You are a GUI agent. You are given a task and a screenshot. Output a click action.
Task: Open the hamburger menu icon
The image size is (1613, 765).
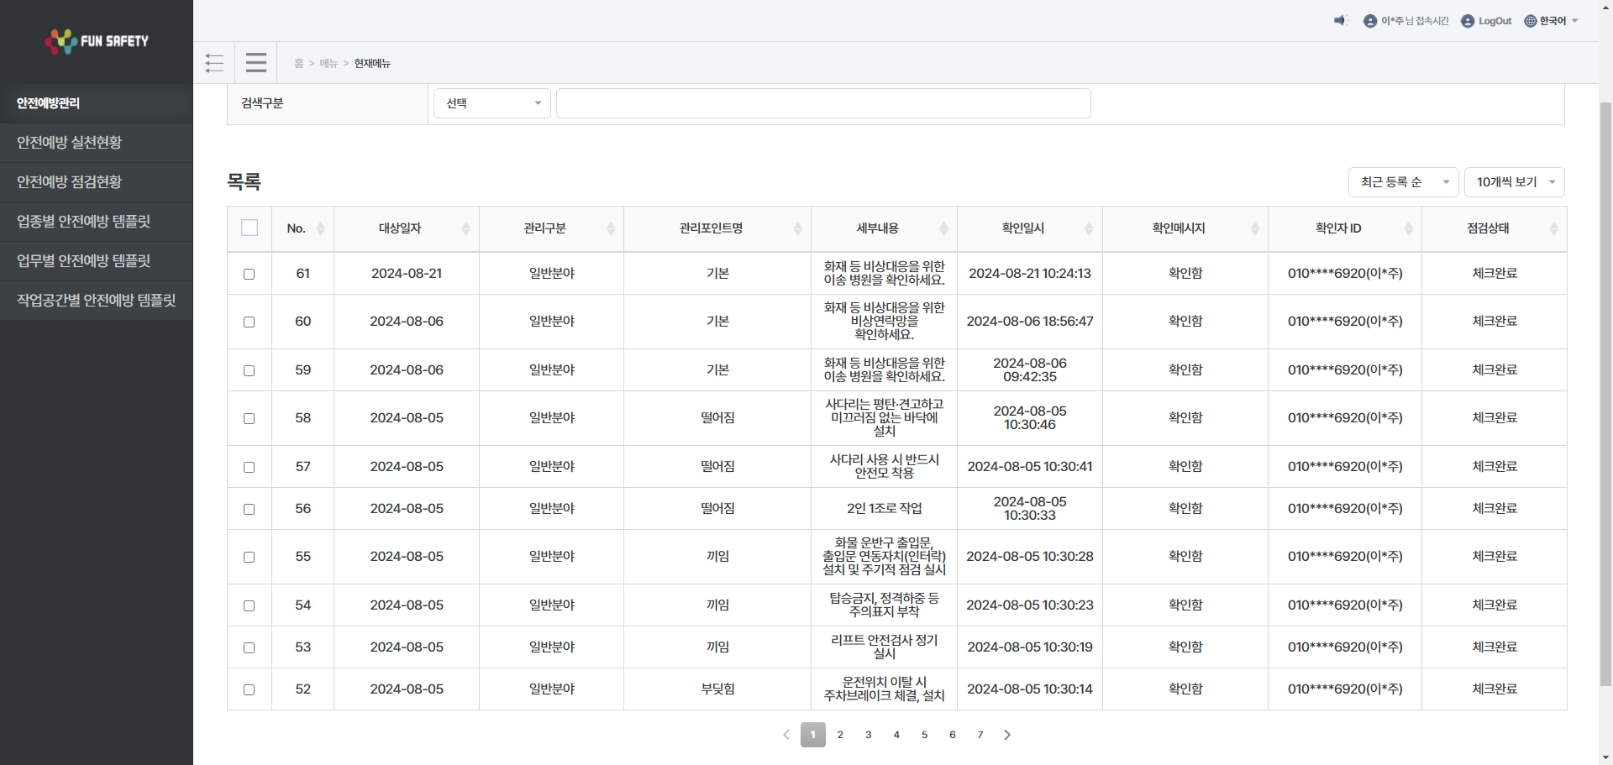pyautogui.click(x=256, y=63)
